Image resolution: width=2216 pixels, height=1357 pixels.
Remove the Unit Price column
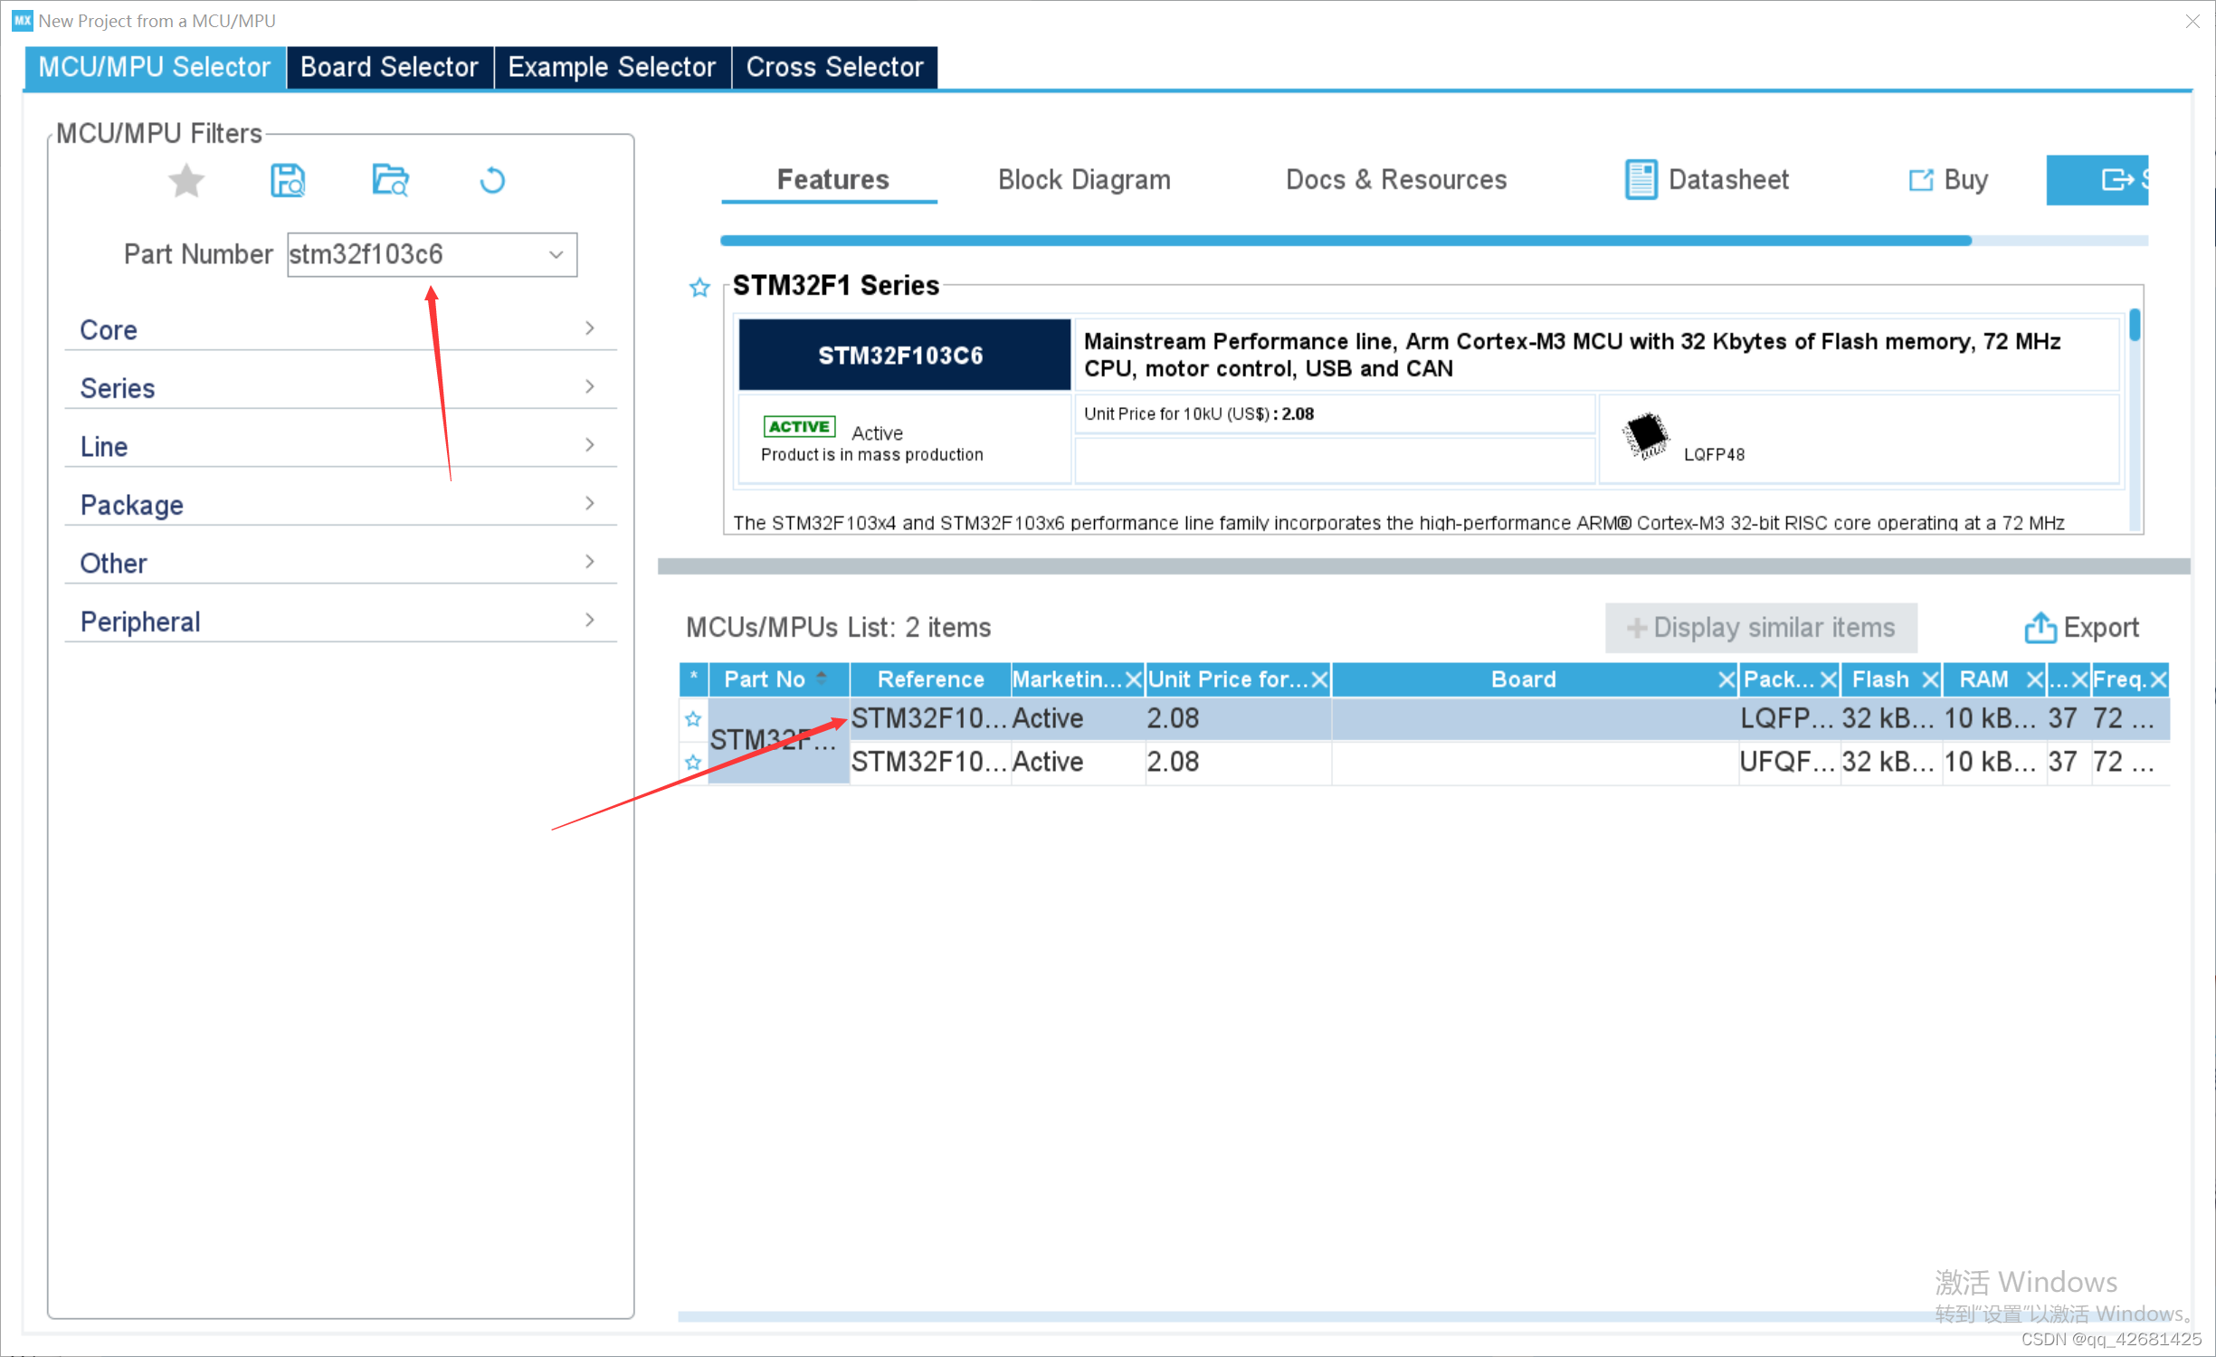[x=1319, y=679]
